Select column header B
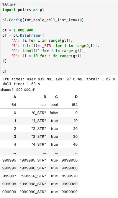Viewport: 118px width, 198px height. [x=45, y=97]
